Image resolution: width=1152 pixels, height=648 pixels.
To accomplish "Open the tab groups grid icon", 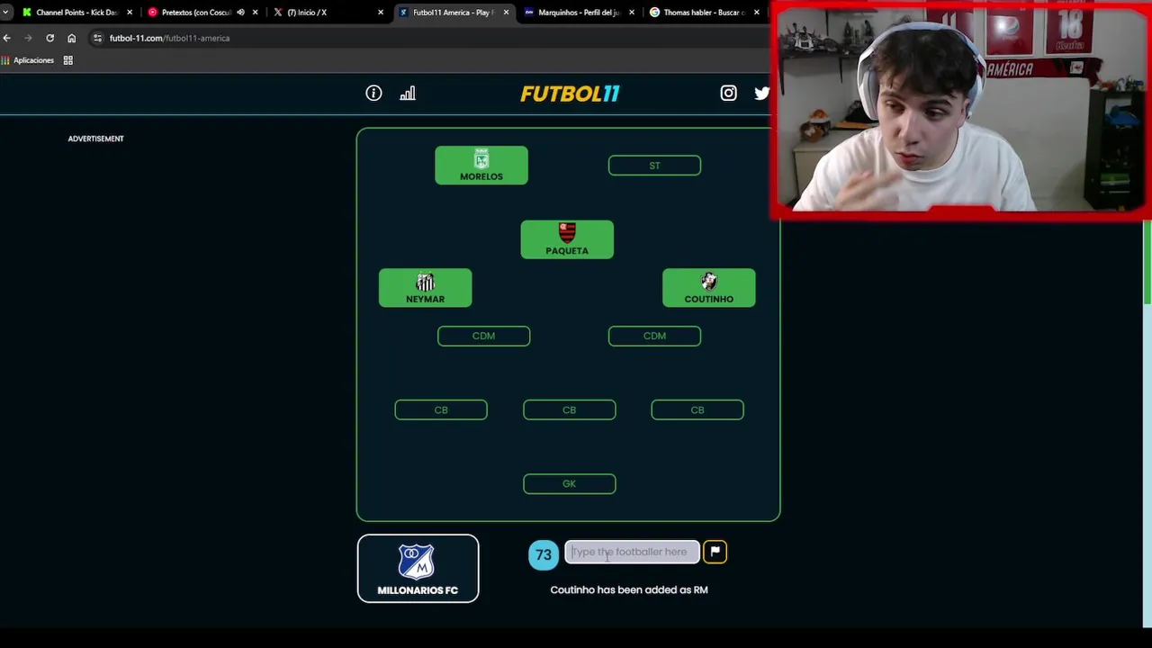I will click(x=67, y=60).
